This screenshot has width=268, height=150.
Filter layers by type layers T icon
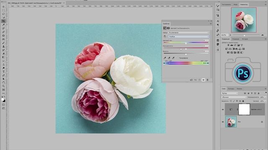click(252, 93)
